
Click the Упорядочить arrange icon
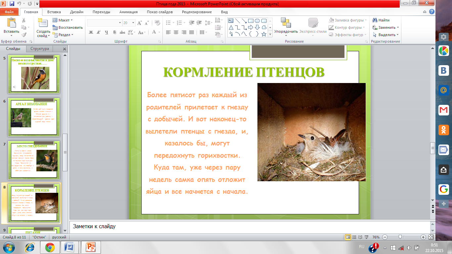tap(286, 23)
